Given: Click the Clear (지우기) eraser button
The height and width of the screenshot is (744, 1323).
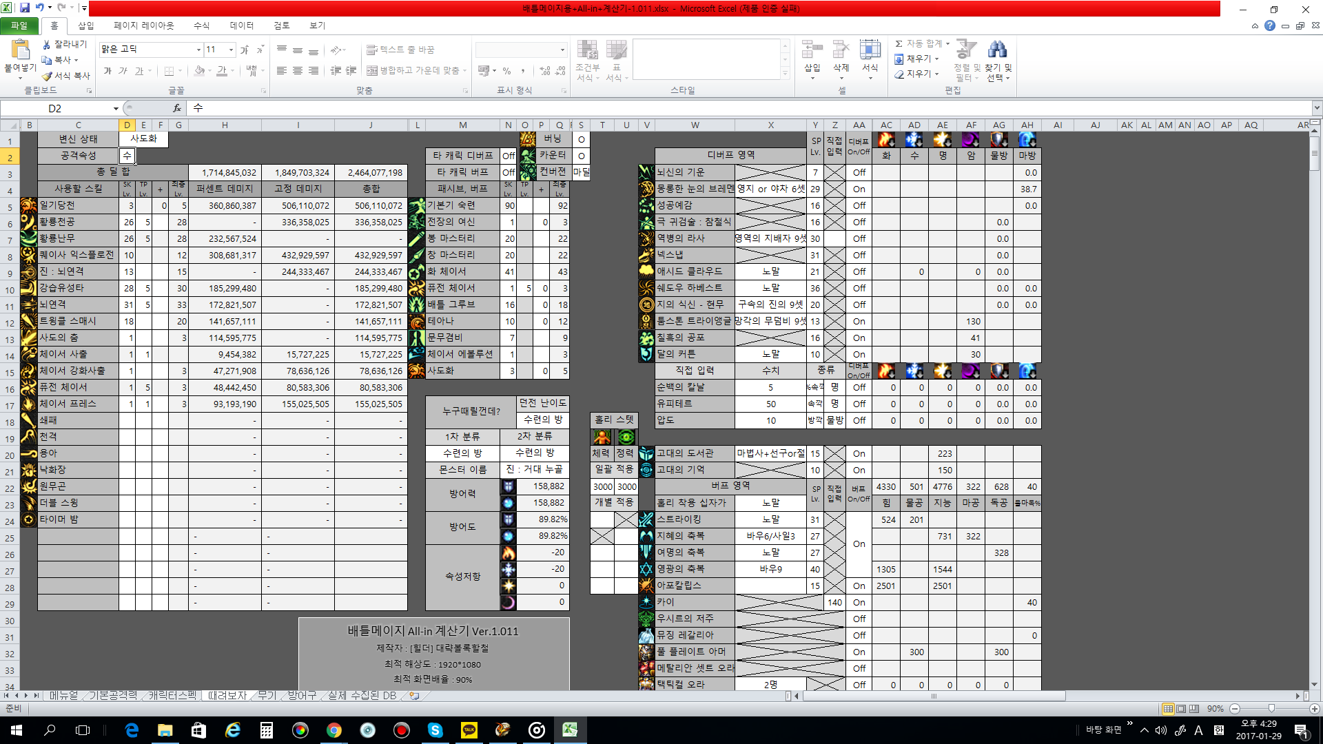Looking at the screenshot, I should point(899,74).
